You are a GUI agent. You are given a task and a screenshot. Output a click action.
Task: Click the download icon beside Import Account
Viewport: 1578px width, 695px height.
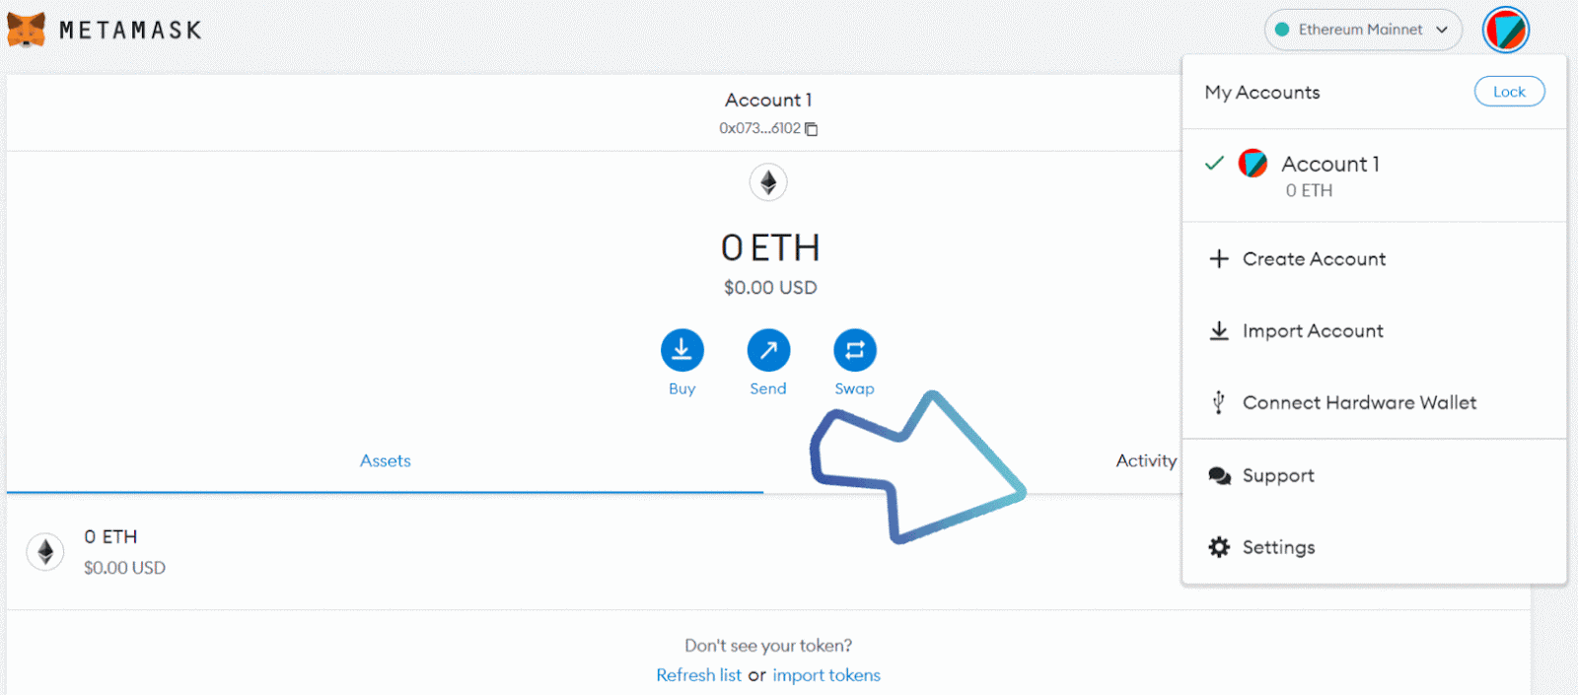1219,330
